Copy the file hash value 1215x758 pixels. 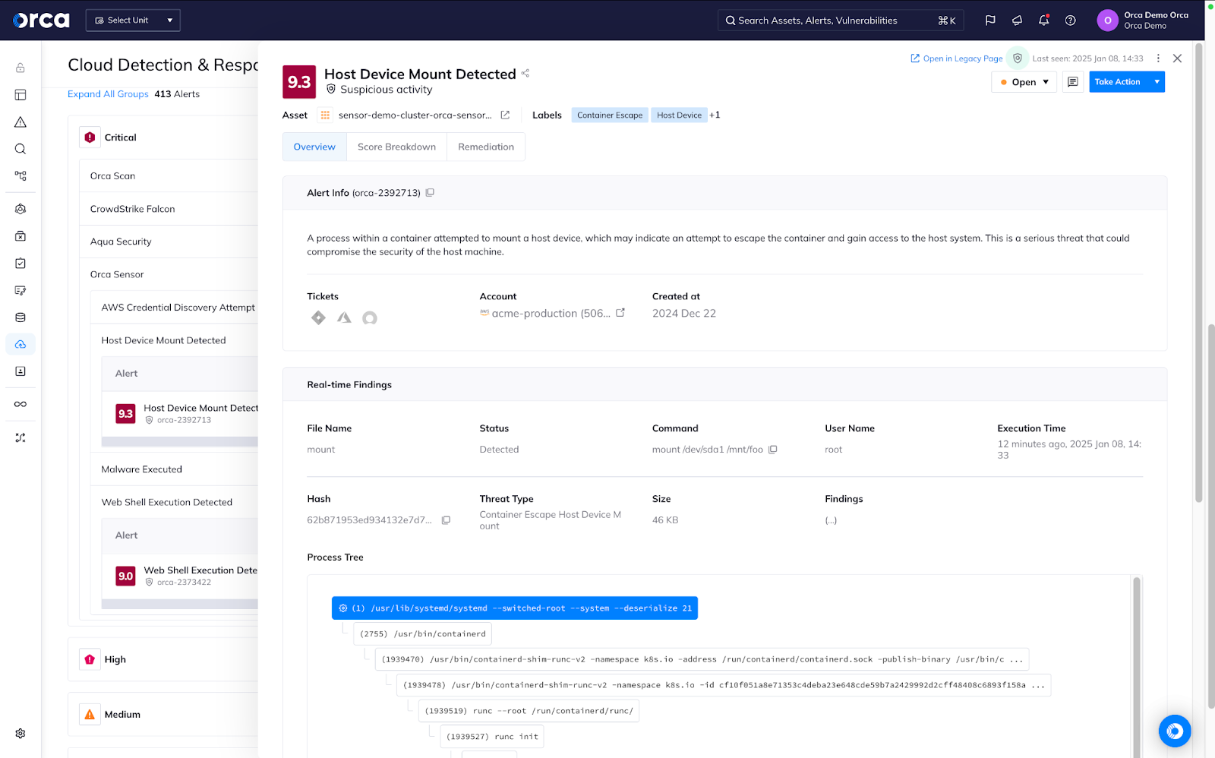pyautogui.click(x=446, y=520)
